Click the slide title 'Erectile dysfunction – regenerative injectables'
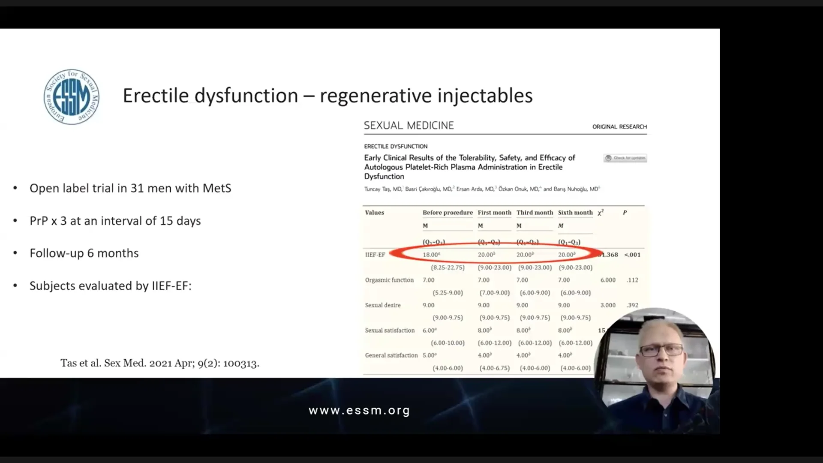Image resolution: width=823 pixels, height=463 pixels. click(x=327, y=96)
